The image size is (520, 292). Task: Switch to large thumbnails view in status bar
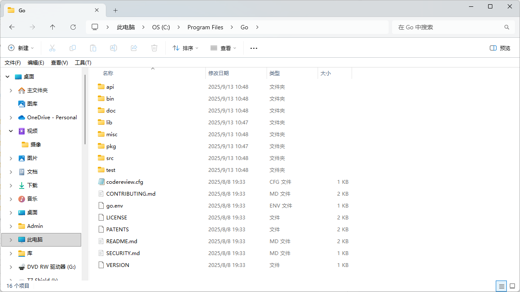coord(513,286)
